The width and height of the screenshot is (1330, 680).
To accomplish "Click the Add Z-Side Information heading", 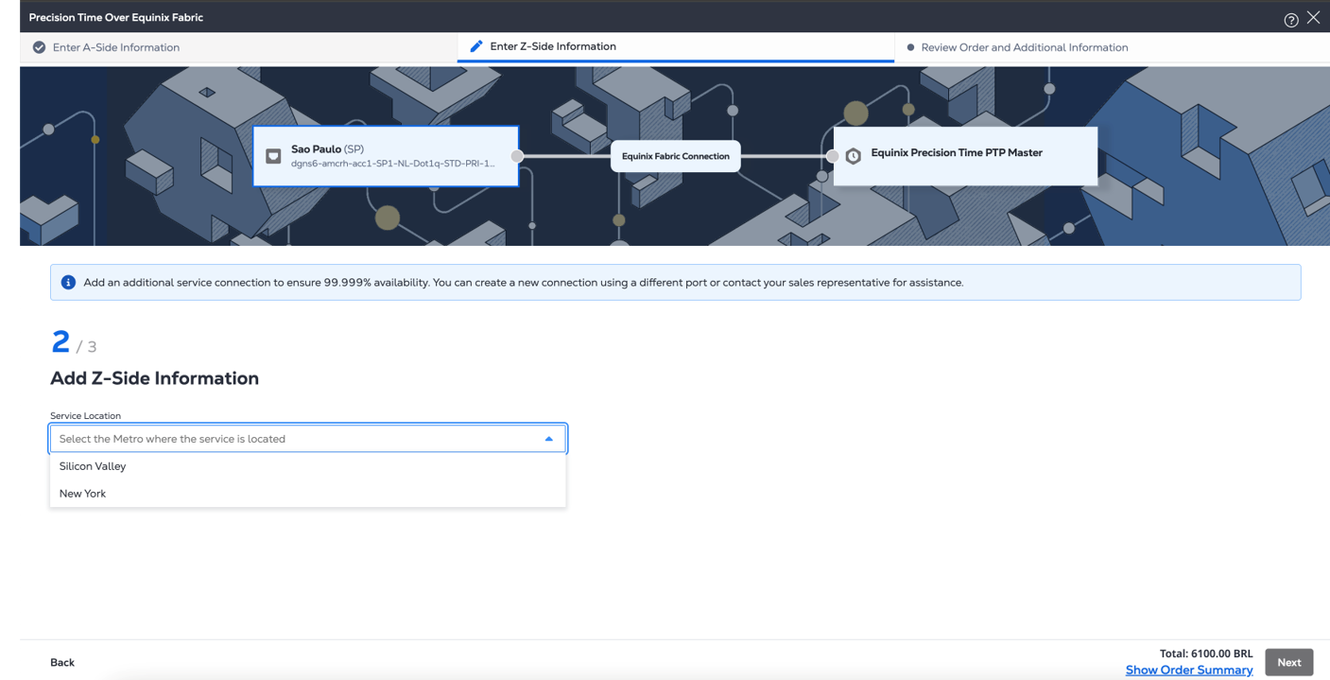I will click(x=154, y=378).
